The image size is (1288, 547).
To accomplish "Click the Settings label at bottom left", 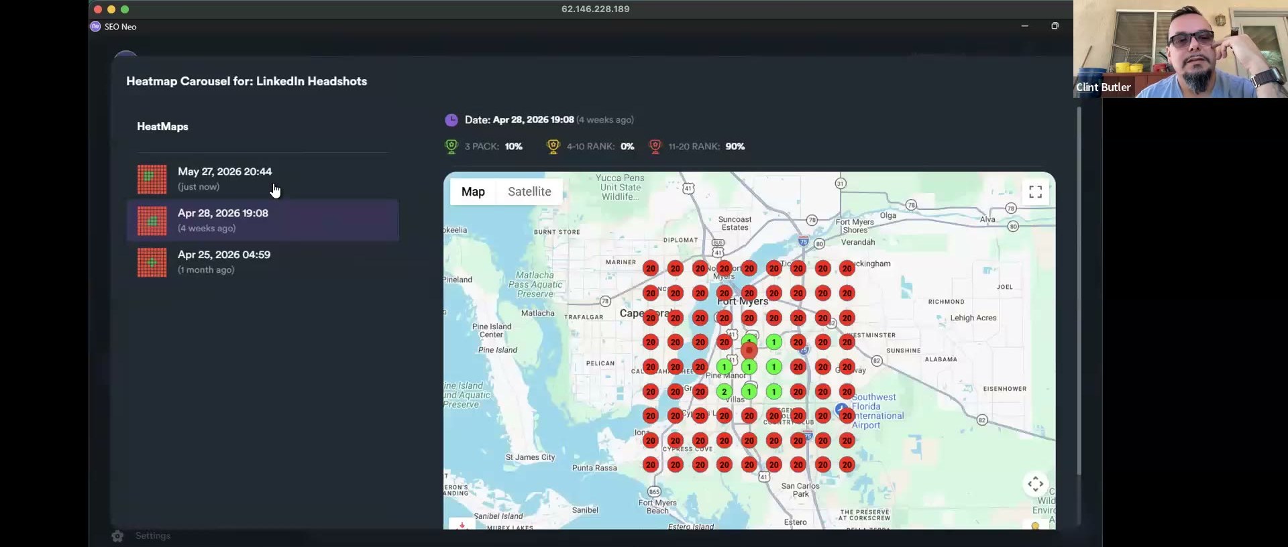I will click(153, 536).
